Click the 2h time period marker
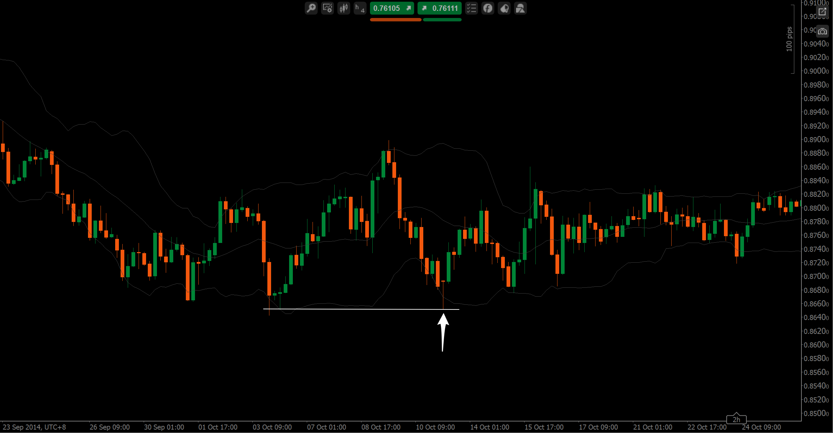833x433 pixels. 736,419
